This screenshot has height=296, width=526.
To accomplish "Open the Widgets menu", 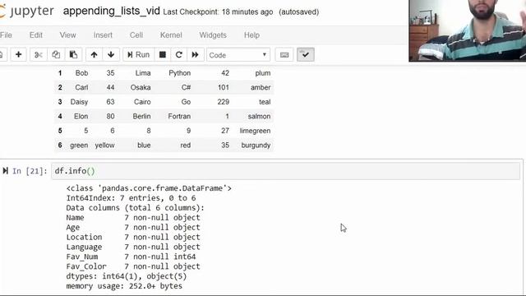I will click(x=213, y=35).
